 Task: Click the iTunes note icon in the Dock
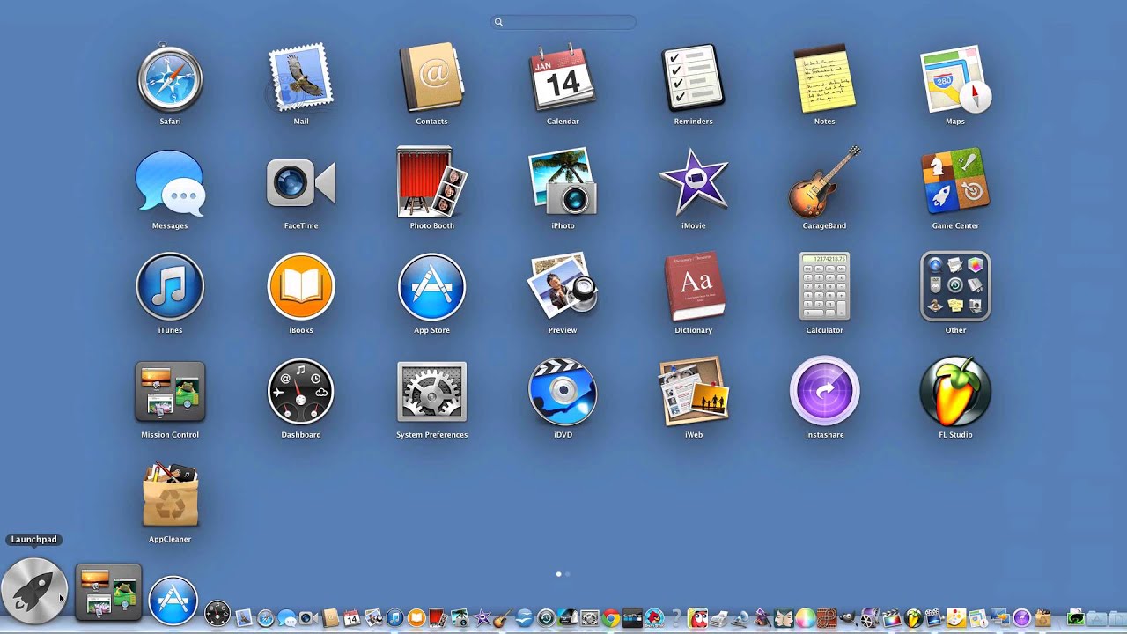pos(394,618)
